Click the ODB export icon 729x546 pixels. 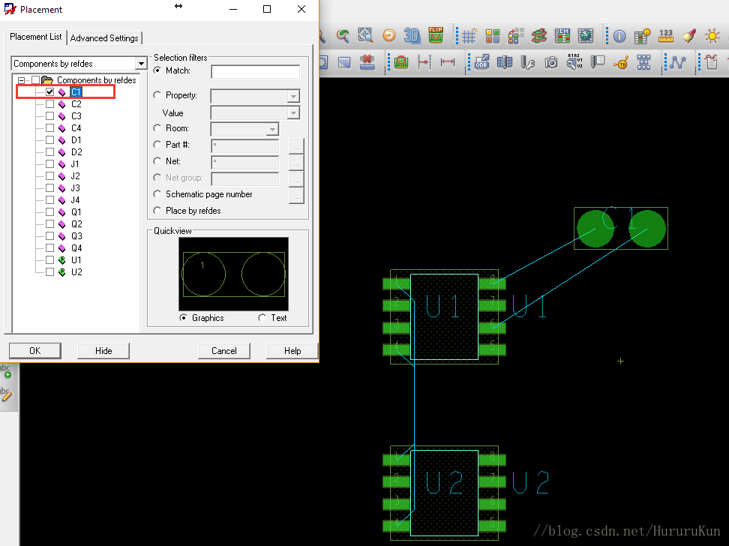482,62
